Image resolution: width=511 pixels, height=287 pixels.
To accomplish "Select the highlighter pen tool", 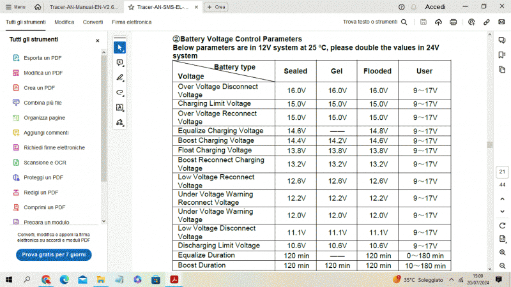I will (x=119, y=77).
